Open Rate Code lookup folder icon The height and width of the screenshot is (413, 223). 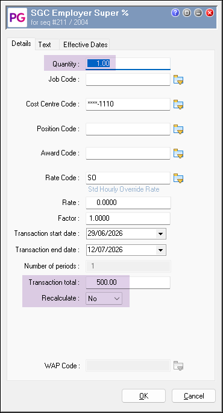click(178, 178)
